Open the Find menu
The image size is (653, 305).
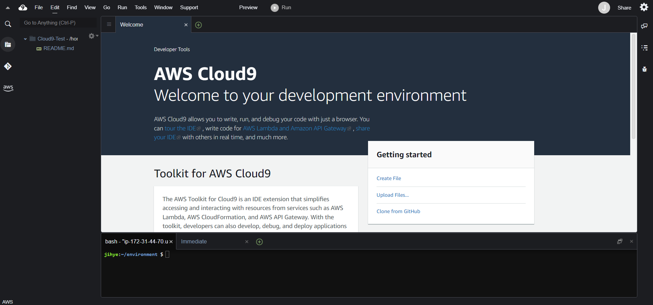72,7
